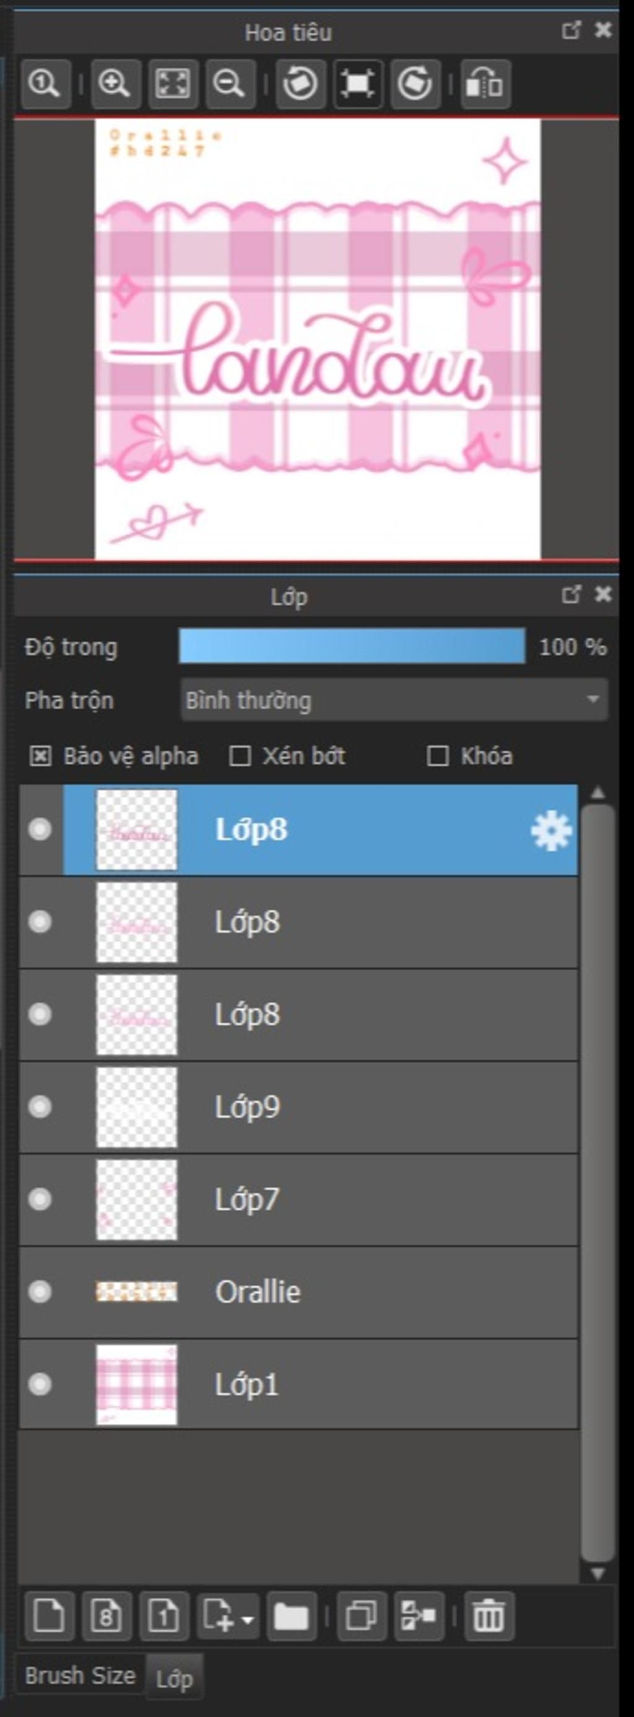This screenshot has width=634, height=1717.
Task: Rotate canvas left in navigator
Action: [300, 84]
